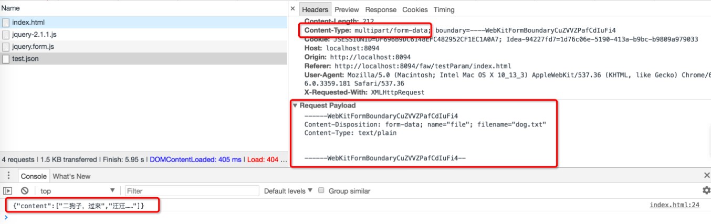Switch to the Preview tab

[347, 9]
